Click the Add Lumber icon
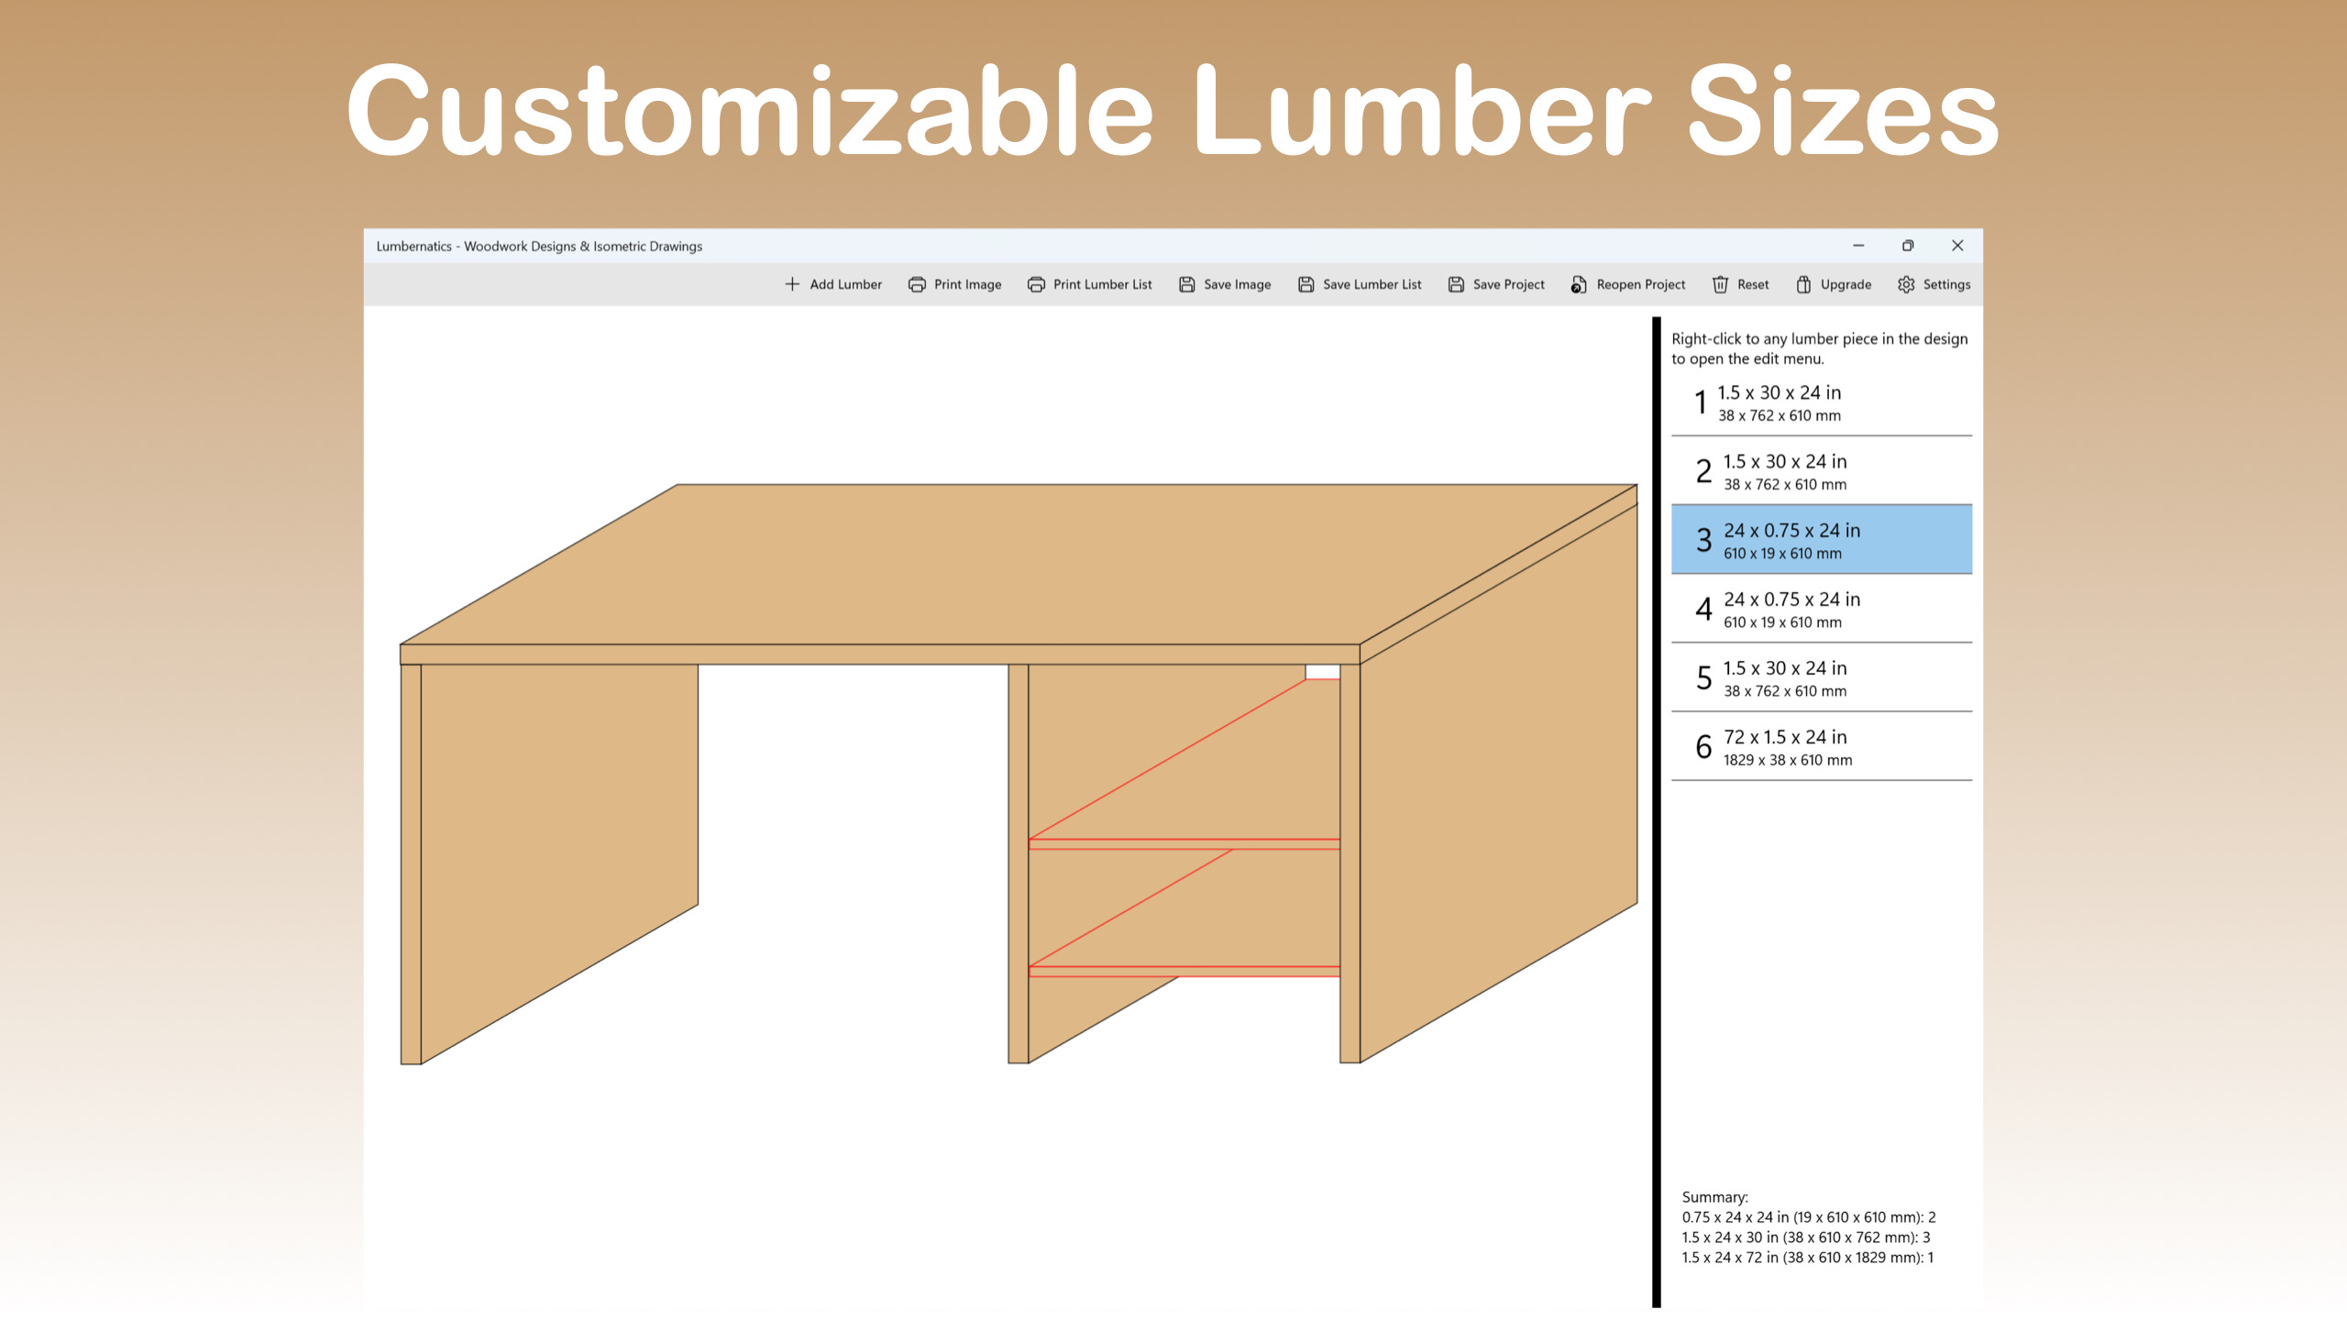2347x1320 pixels. point(790,284)
